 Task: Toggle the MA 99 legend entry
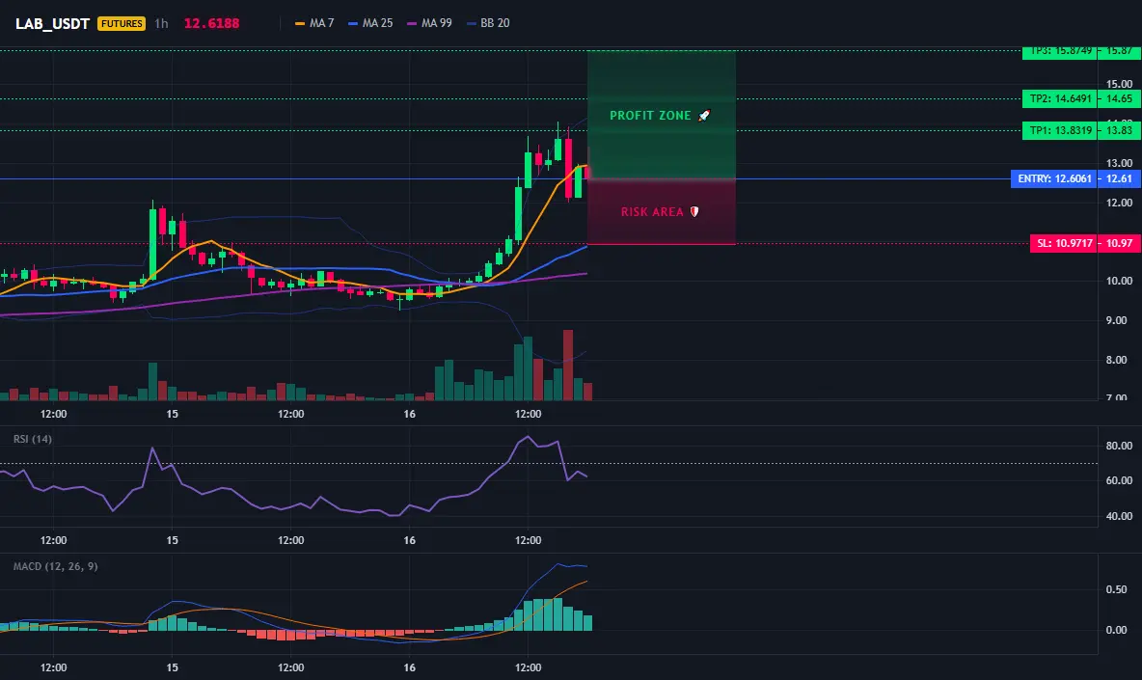click(430, 23)
